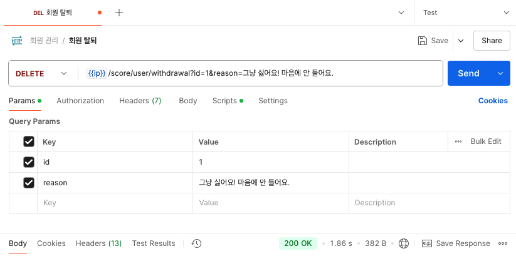Click the Bulk Edit ellipsis icon
This screenshot has height=256, width=516.
pos(458,141)
